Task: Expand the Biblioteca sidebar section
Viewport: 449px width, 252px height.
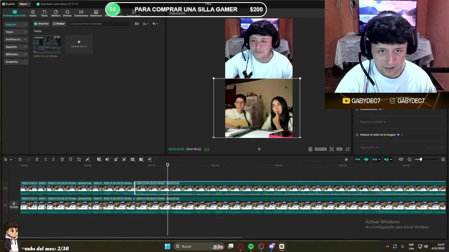Action: click(x=16, y=54)
